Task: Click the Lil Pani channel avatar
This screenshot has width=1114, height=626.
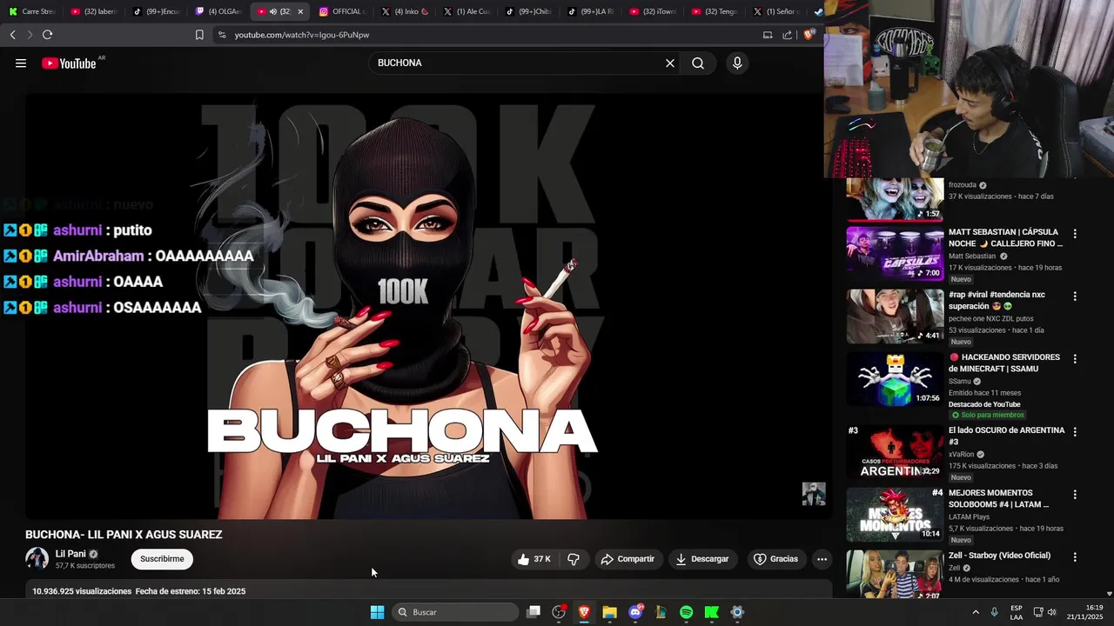Action: pos(37,559)
